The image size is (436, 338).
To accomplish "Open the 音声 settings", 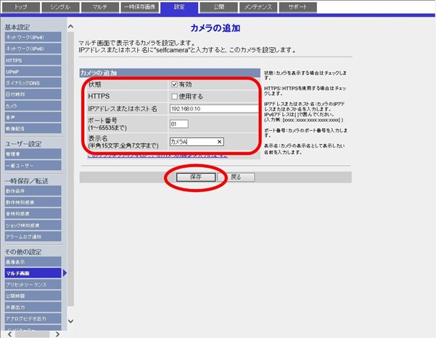I will coord(33,117).
